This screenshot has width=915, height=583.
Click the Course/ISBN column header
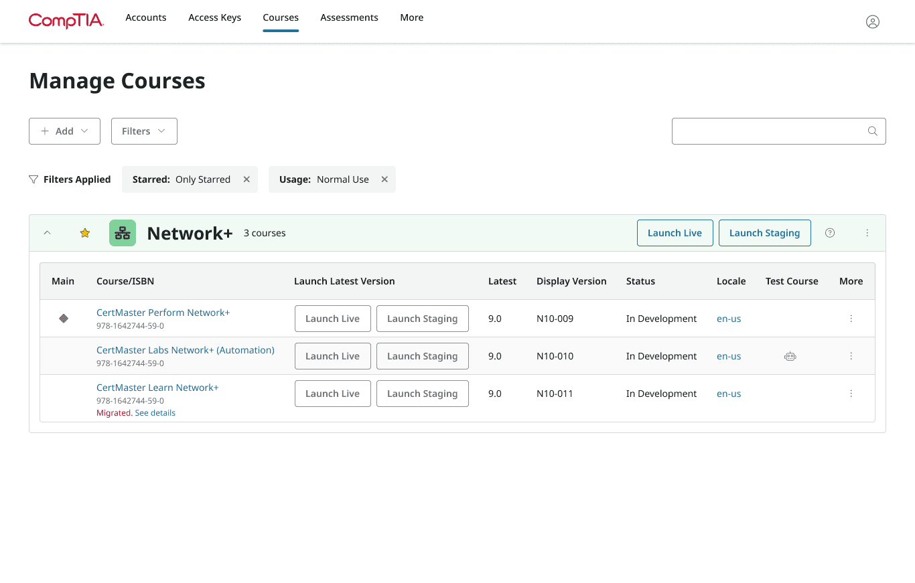[x=125, y=281]
